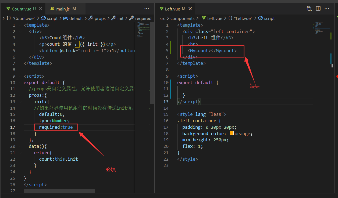Click the cube icon beside right script breadcrumb
338x198 pixels.
click(260, 18)
